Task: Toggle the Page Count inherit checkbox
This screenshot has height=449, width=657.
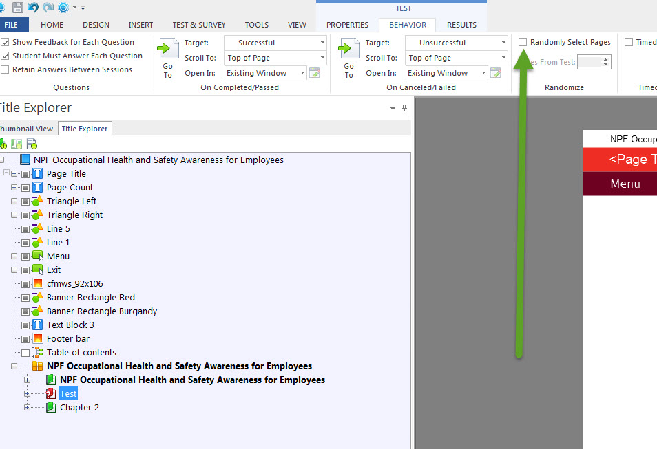Action: coord(25,188)
